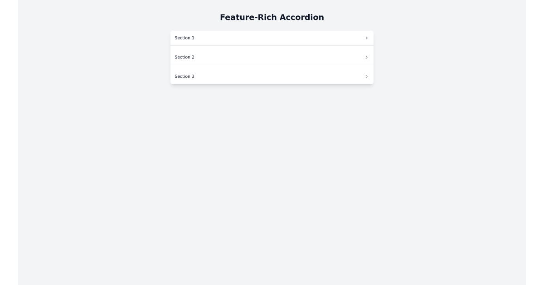
Task: Click the Section 1 label text
Action: coord(185,38)
